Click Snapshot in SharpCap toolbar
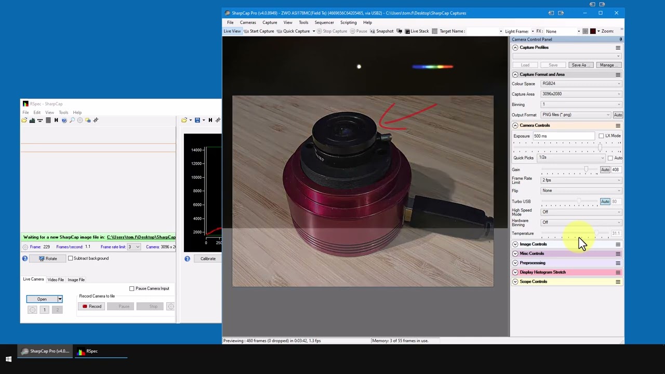Screen dimensions: 665x374 pos(381,31)
